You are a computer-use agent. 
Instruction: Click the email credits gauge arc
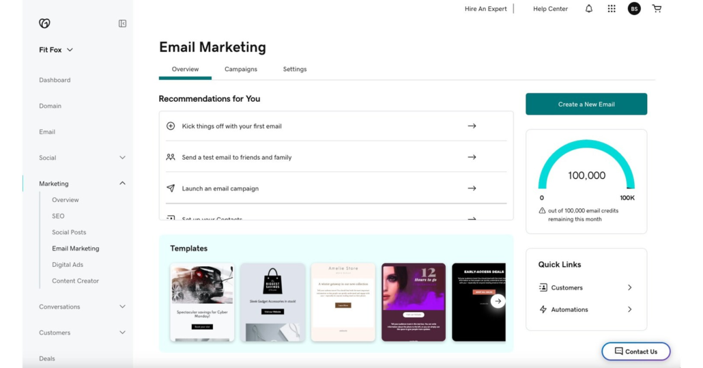(586, 144)
